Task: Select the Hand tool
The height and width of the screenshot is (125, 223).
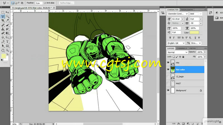Action: [3, 50]
